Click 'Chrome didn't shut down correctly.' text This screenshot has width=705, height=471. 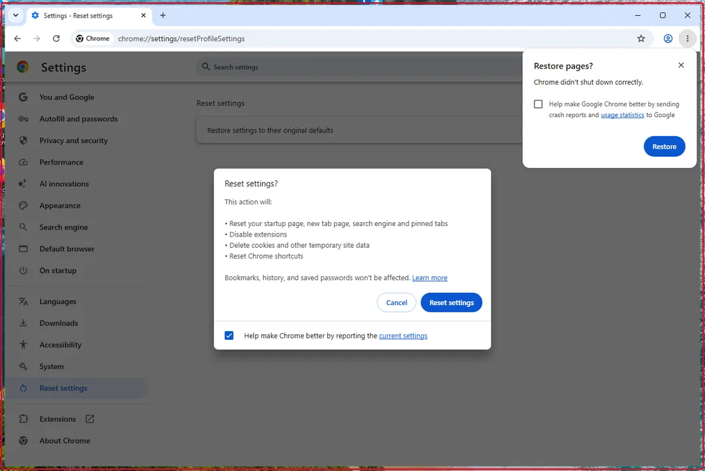tap(588, 82)
